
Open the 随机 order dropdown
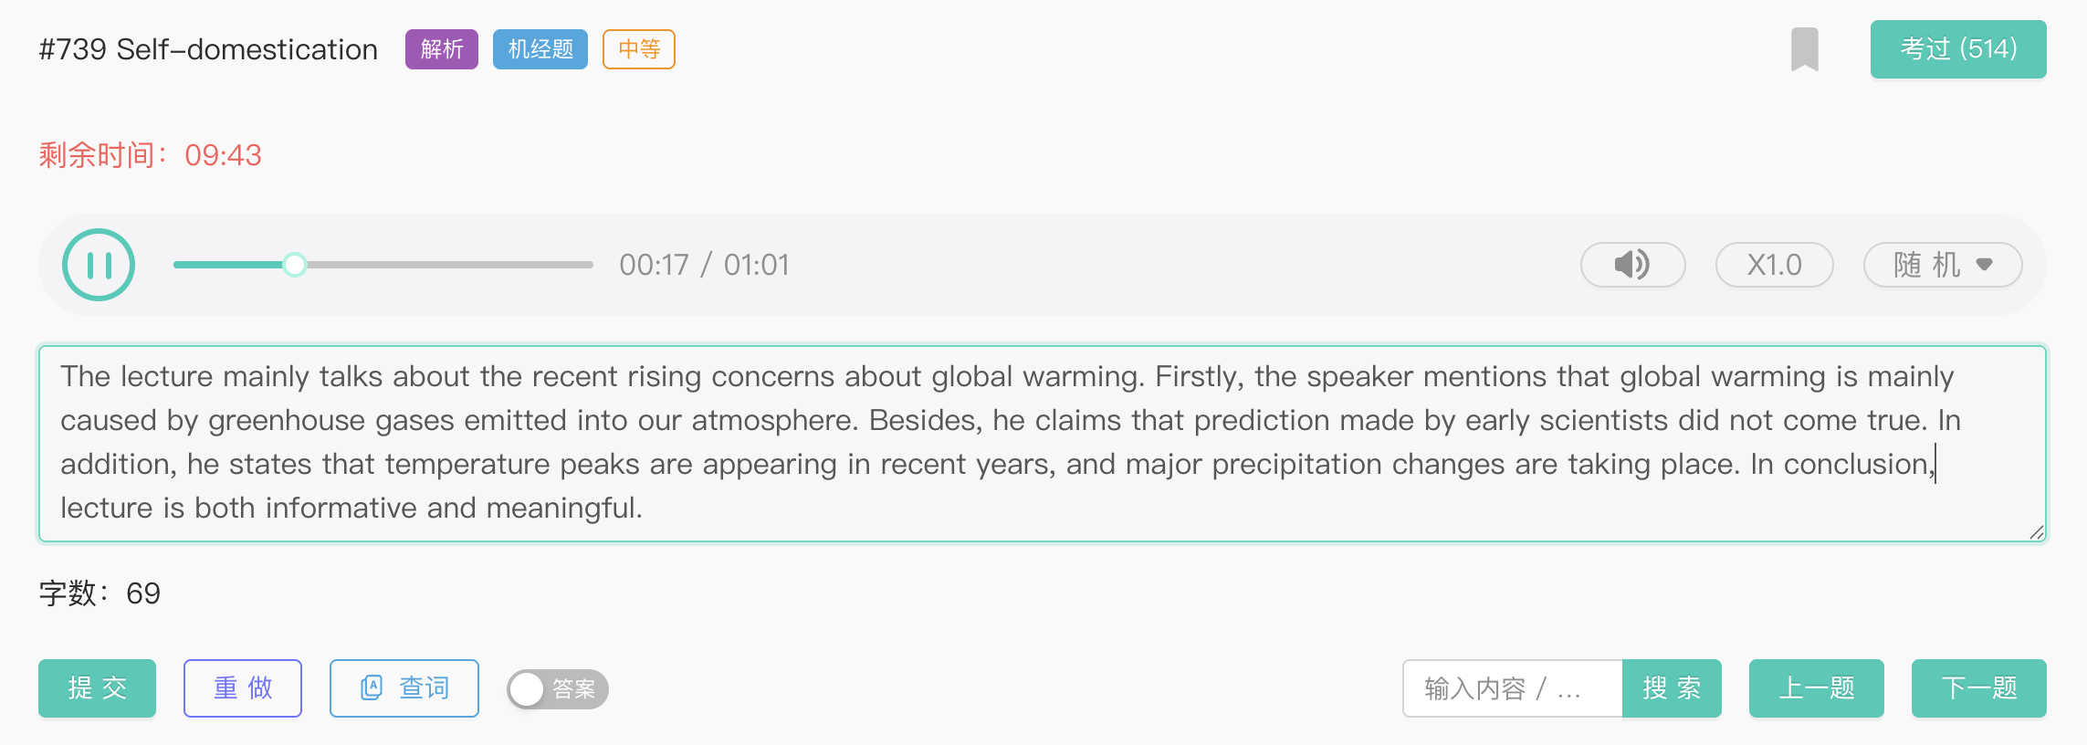(1942, 265)
